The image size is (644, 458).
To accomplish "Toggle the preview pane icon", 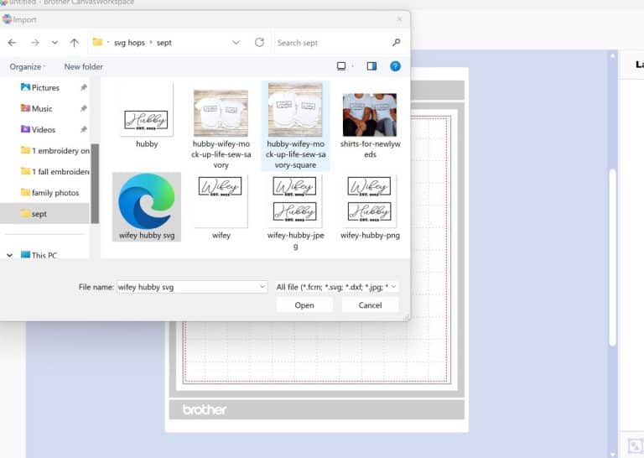I will [x=371, y=66].
